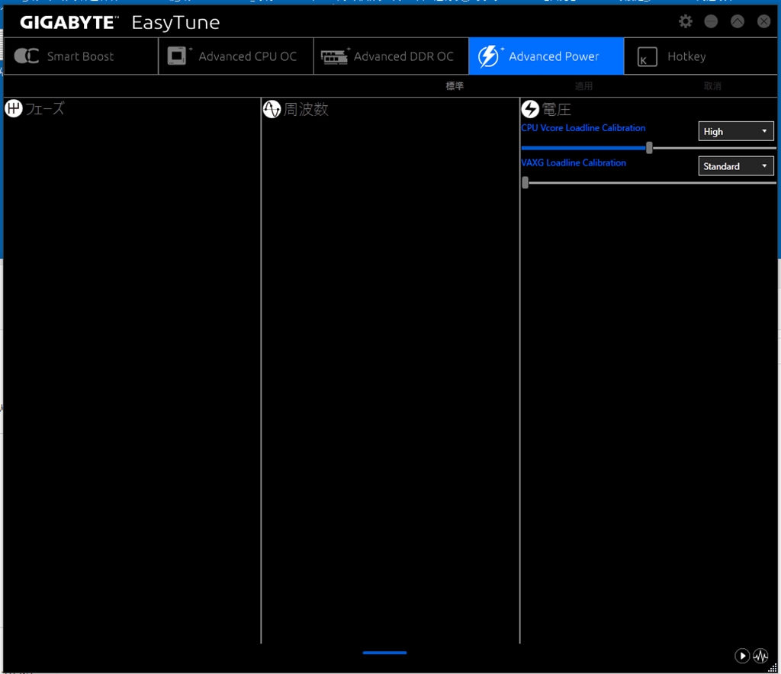The width and height of the screenshot is (781, 674).
Task: Close the EasyTune window
Action: [x=763, y=21]
